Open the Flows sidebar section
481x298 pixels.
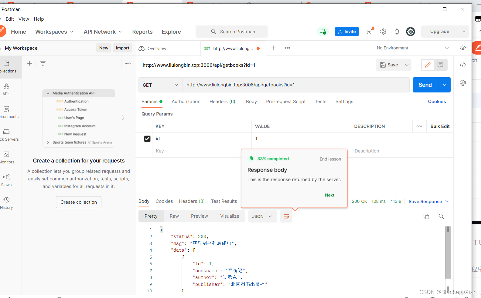6,180
